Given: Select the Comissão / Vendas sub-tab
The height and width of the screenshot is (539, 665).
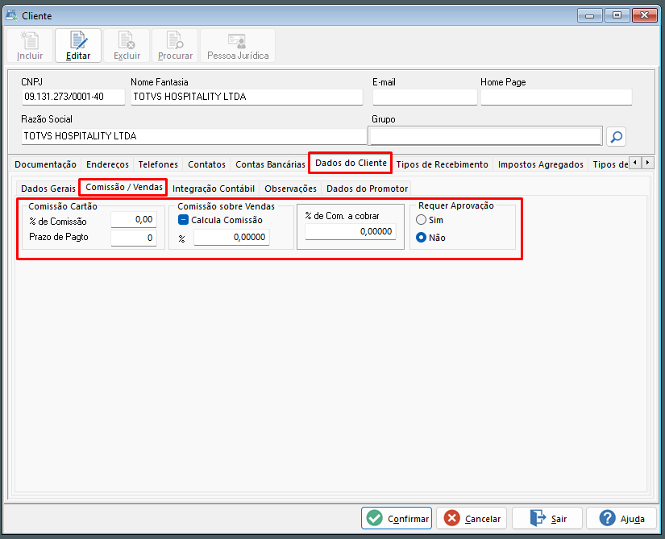Looking at the screenshot, I should (x=124, y=187).
